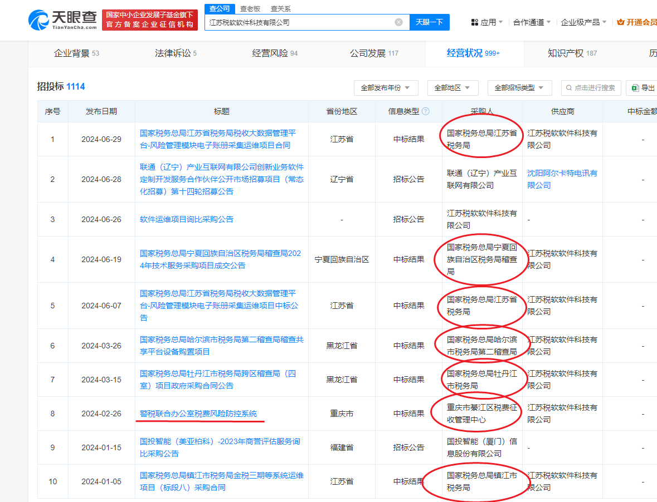The image size is (657, 502).
Task: Click the magnifier icon in table search
Action: (x=568, y=88)
